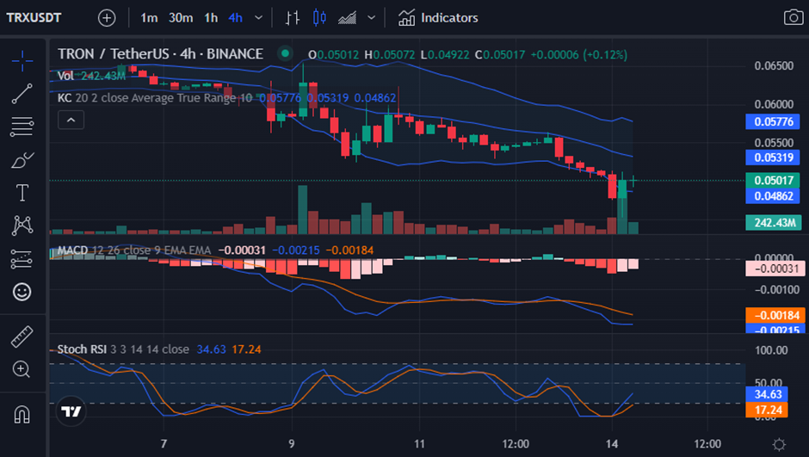809x457 pixels.
Task: Select the 30m timeframe
Action: (181, 18)
